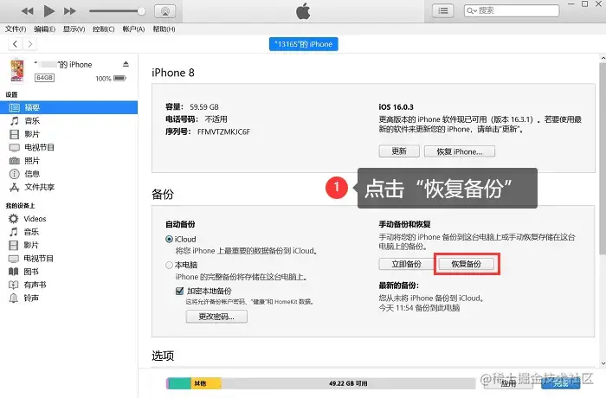Click the battery icon beside 100%
The image size is (606, 398).
[x=119, y=79]
